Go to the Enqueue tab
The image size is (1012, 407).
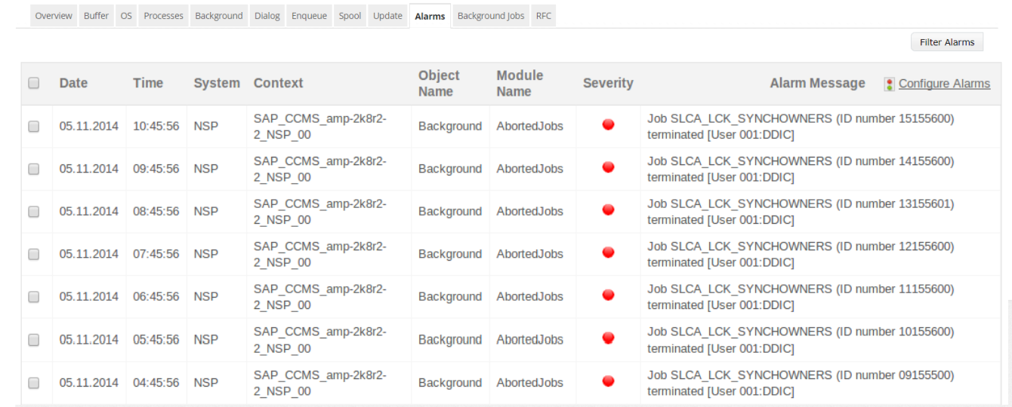310,16
